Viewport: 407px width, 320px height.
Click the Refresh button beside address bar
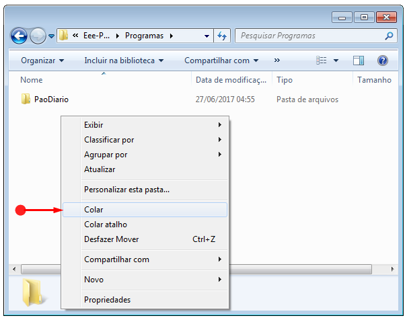(x=222, y=36)
